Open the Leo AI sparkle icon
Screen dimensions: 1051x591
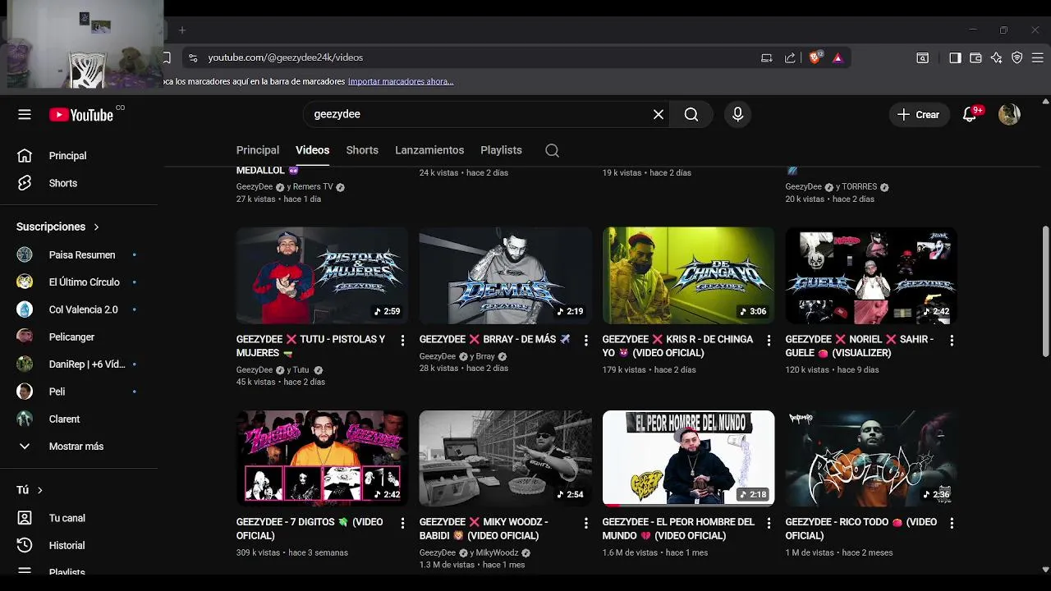coord(996,57)
